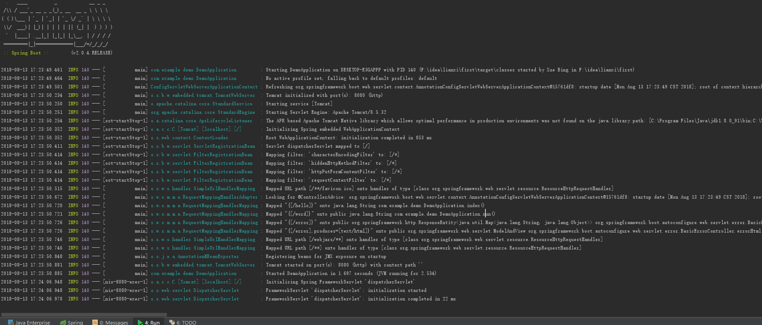The image size is (762, 325).
Task: Switch to the 0: Messages tab
Action: pos(110,322)
